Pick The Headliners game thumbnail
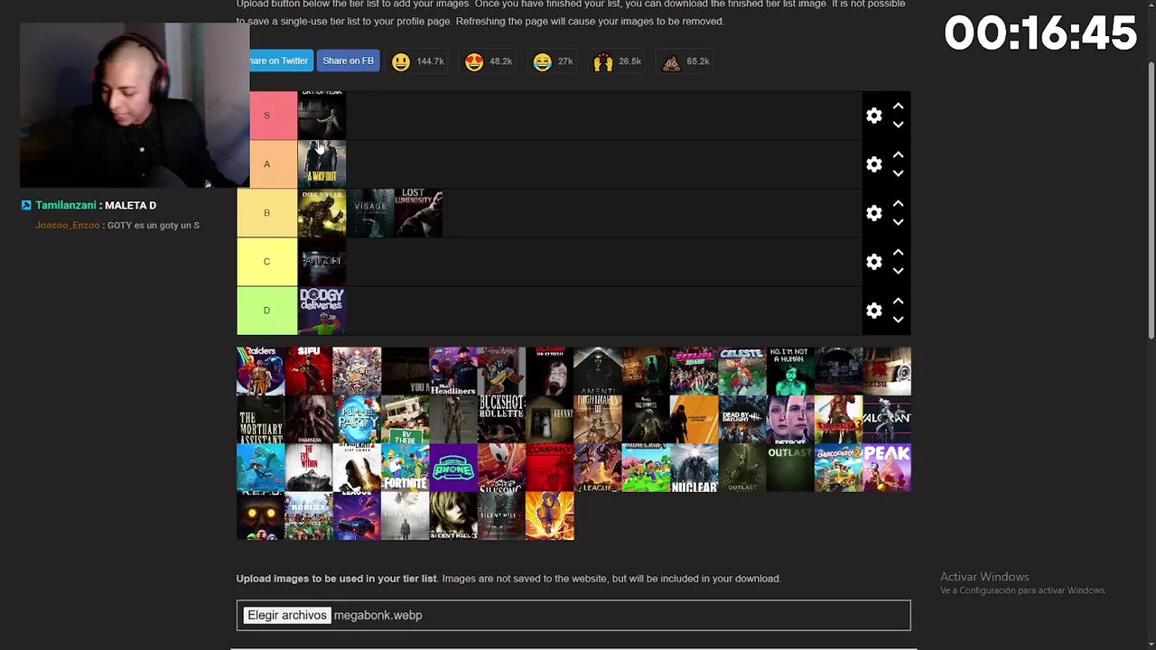Screen dimensions: 1156x650 [x=453, y=371]
